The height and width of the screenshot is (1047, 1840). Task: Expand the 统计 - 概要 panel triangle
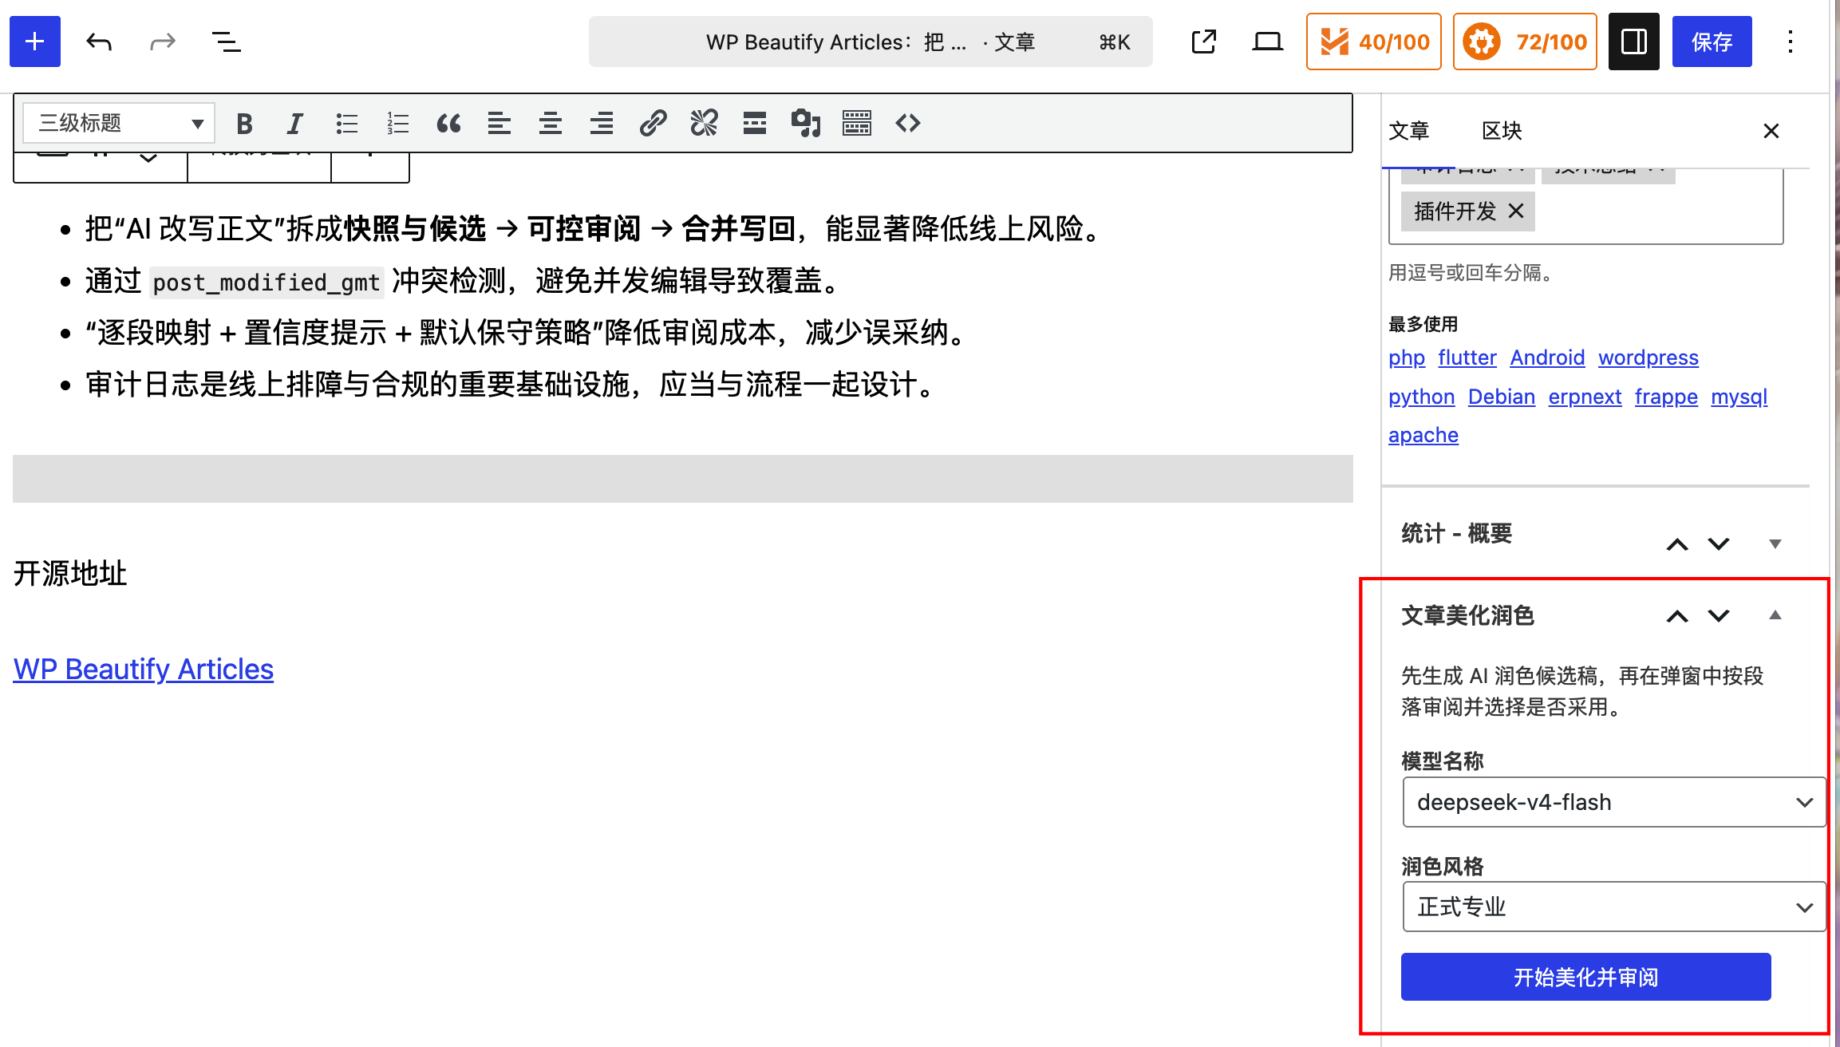(x=1775, y=544)
